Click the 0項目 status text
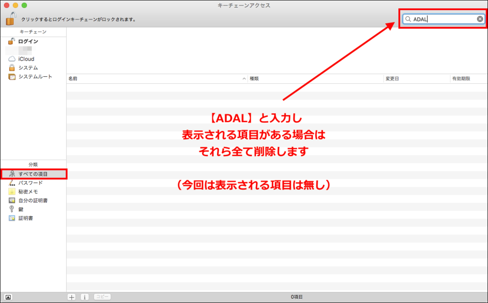Screen dimensions: 488x303 tap(296, 297)
